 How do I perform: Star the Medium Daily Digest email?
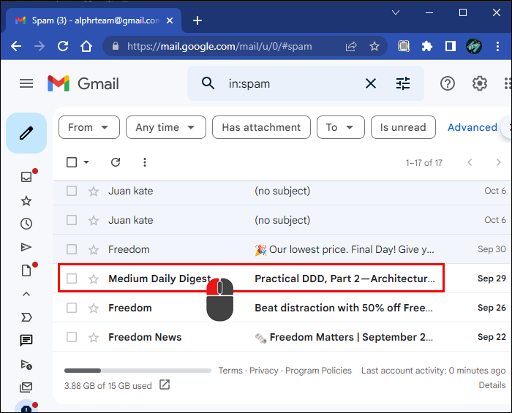click(94, 279)
